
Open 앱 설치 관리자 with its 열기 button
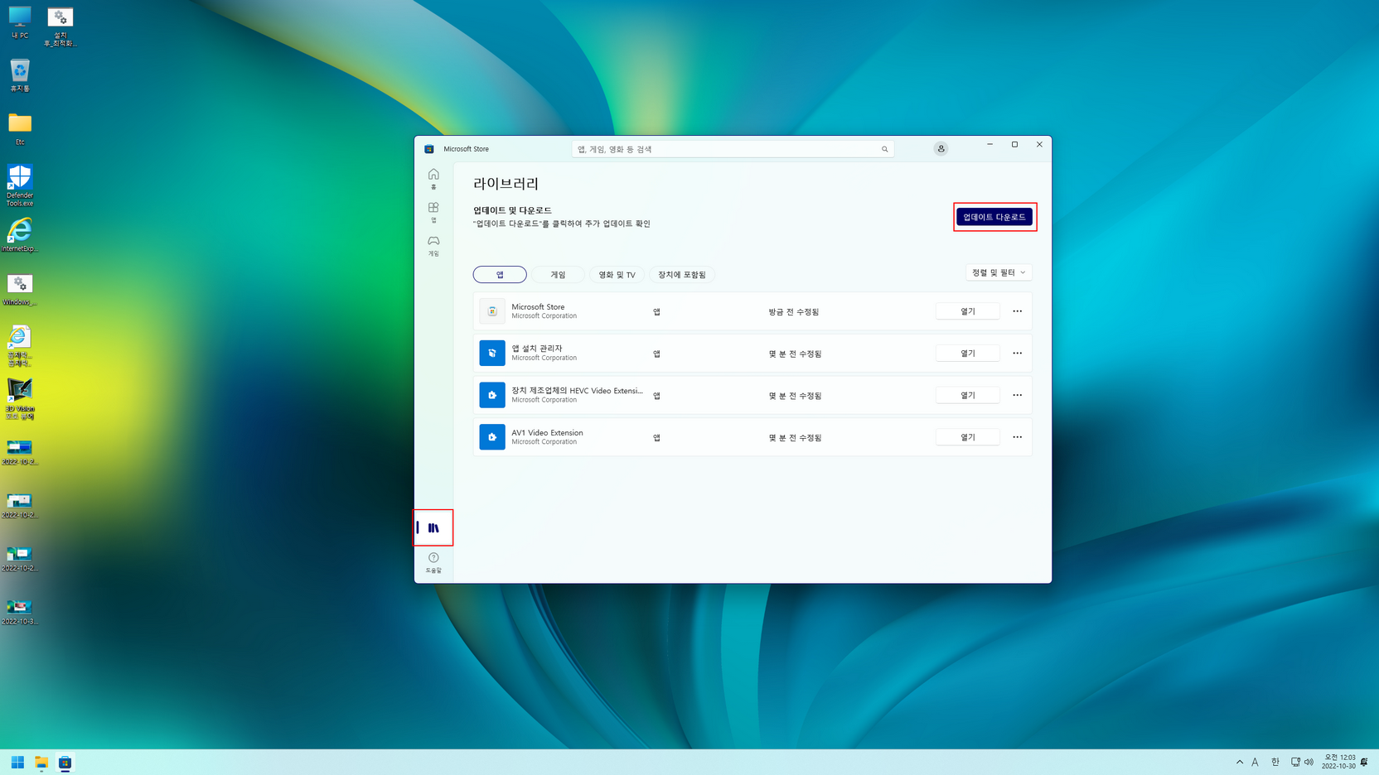[968, 353]
